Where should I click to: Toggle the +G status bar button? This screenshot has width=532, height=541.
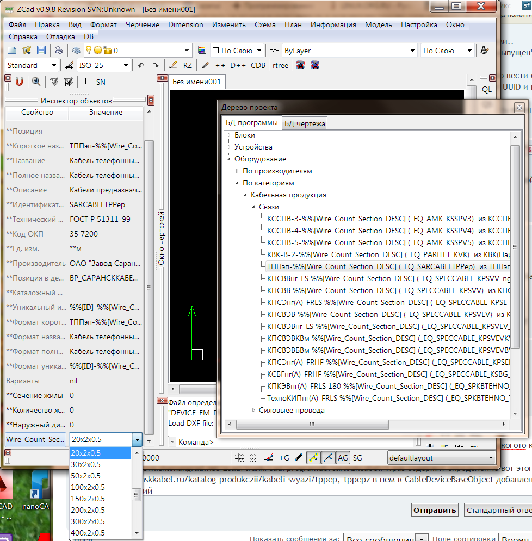click(284, 458)
